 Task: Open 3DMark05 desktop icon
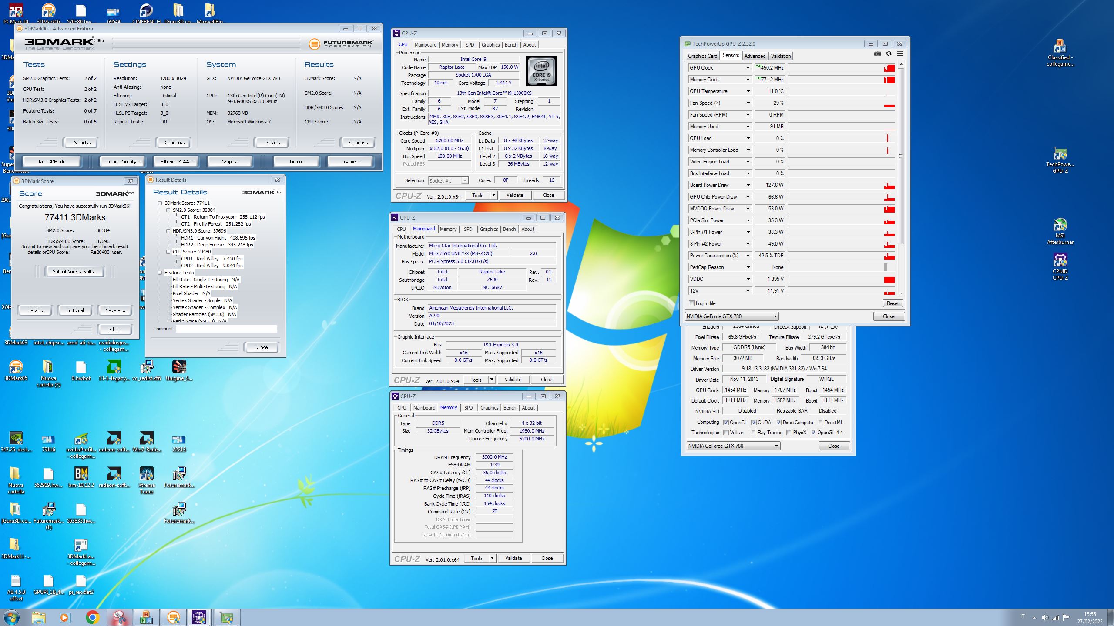click(x=16, y=370)
